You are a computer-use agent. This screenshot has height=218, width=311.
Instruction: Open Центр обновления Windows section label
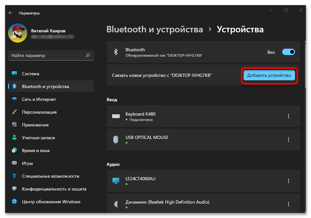click(51, 202)
